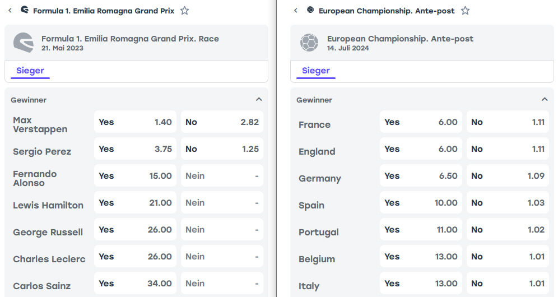Click the Italy team name

point(309,286)
